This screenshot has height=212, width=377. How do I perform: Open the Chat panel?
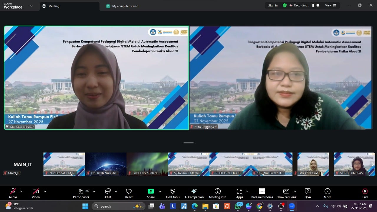(108, 193)
